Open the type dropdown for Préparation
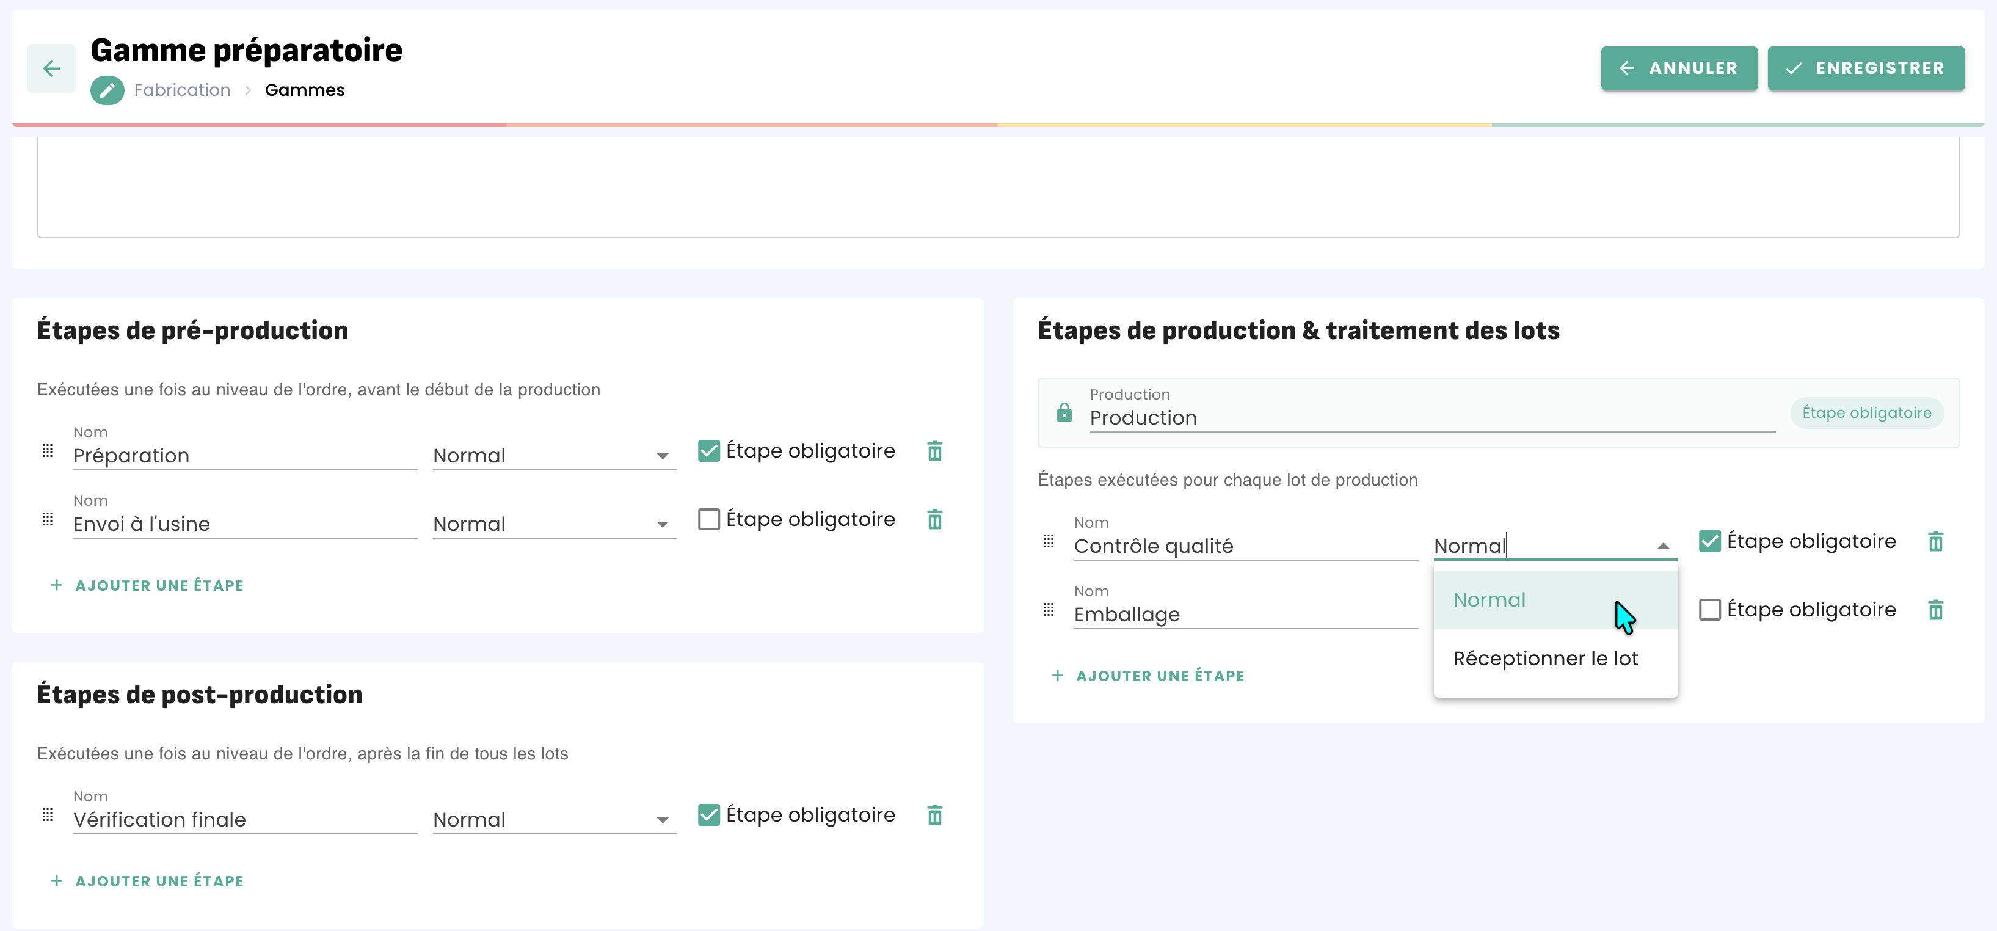The width and height of the screenshot is (1997, 931). click(x=553, y=456)
